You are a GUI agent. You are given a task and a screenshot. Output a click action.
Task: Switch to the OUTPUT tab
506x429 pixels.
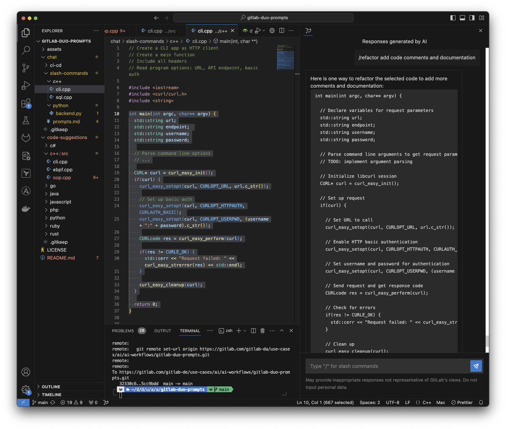[162, 331]
